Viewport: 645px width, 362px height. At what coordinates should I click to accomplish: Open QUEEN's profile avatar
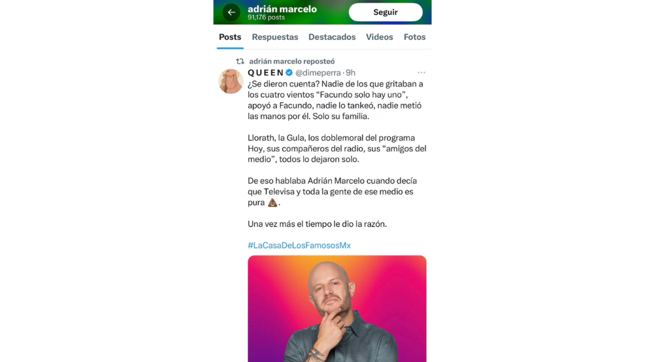[231, 81]
